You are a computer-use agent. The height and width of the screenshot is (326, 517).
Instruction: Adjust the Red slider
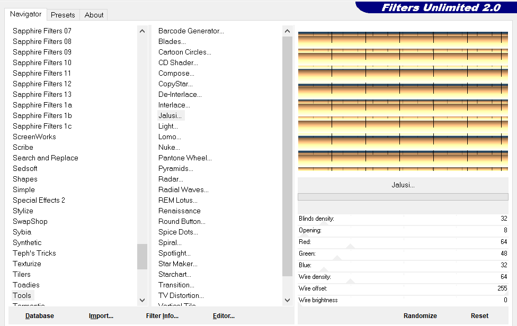point(403,242)
